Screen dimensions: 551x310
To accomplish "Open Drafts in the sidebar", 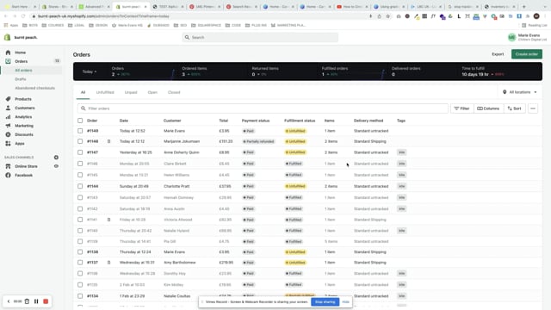I will 21,79.
